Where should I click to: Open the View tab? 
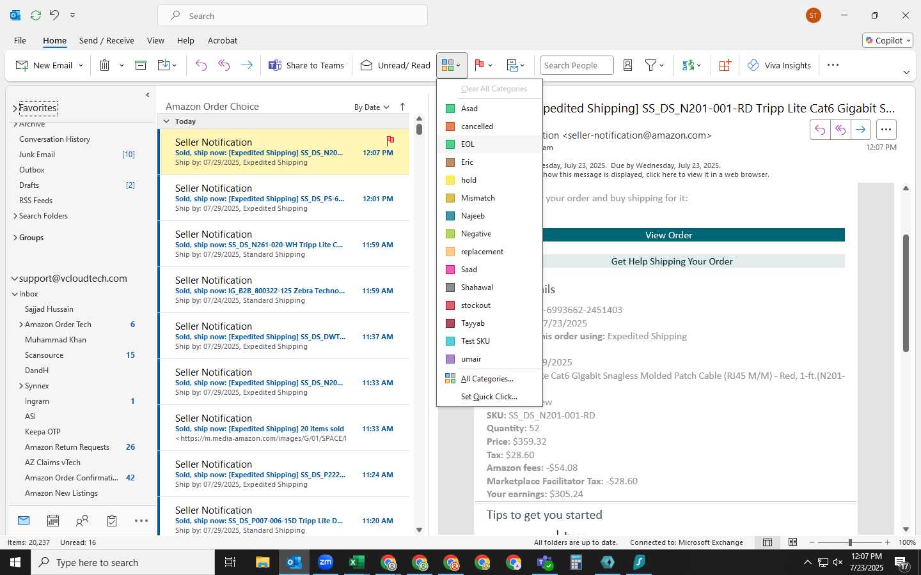tap(155, 40)
